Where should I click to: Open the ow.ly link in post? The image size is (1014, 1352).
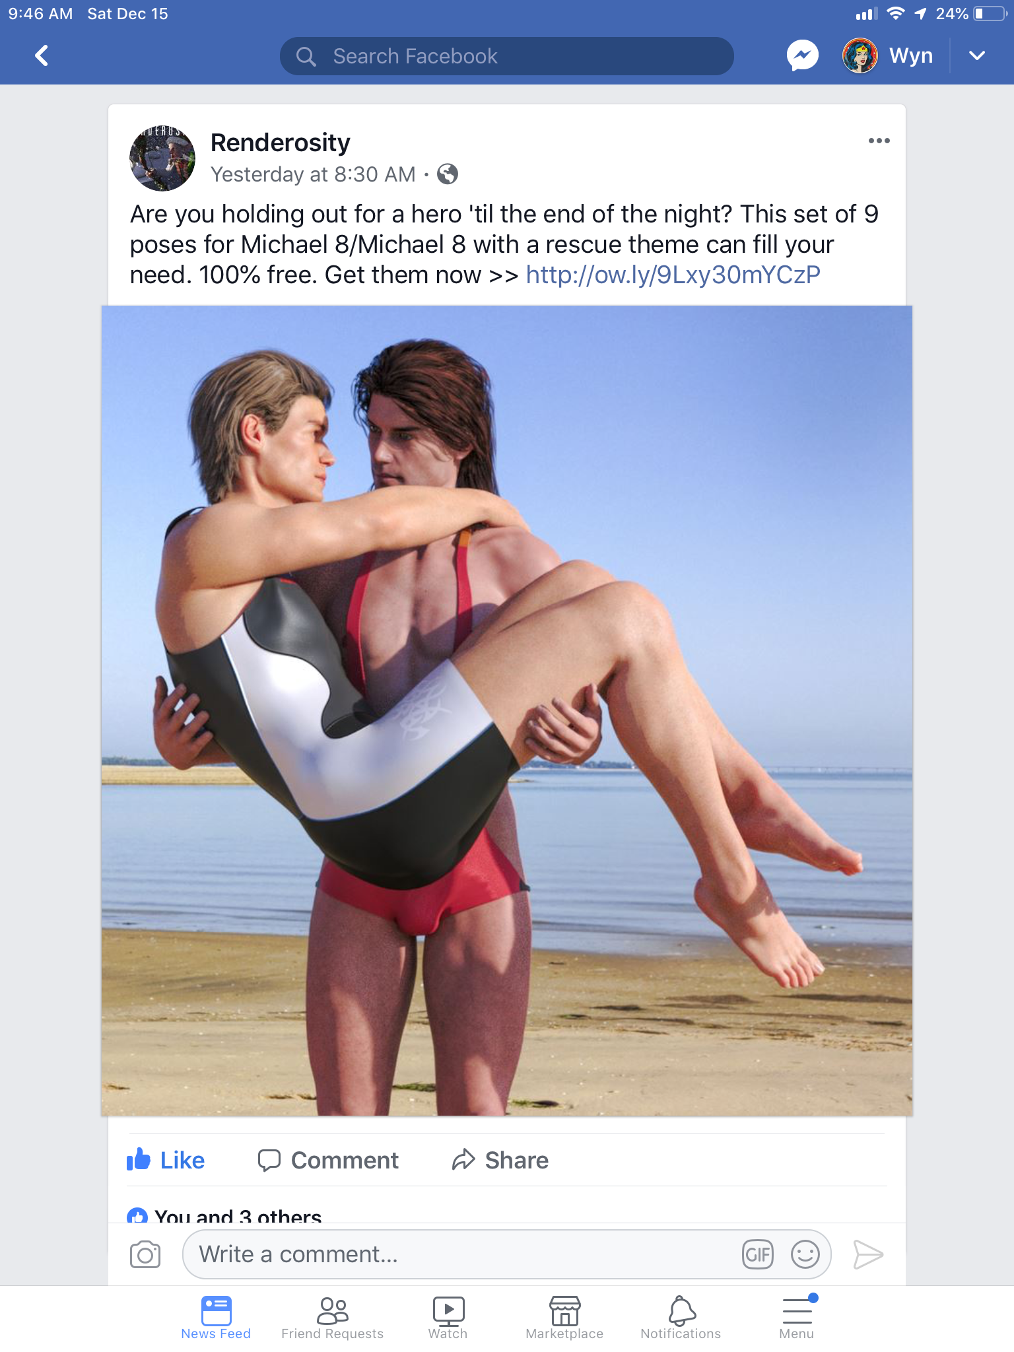pos(673,275)
